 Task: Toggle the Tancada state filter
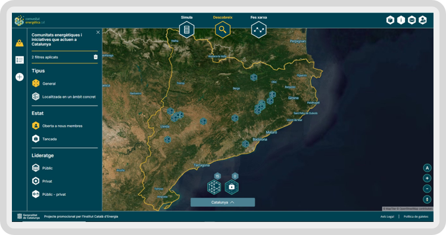(x=45, y=139)
